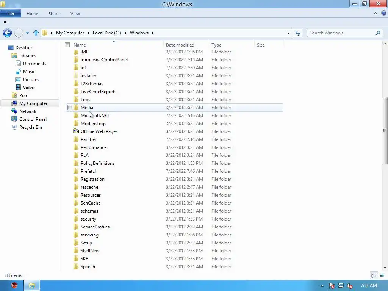This screenshot has height=291, width=388.
Task: Select the Speech folder name
Action: (88, 266)
